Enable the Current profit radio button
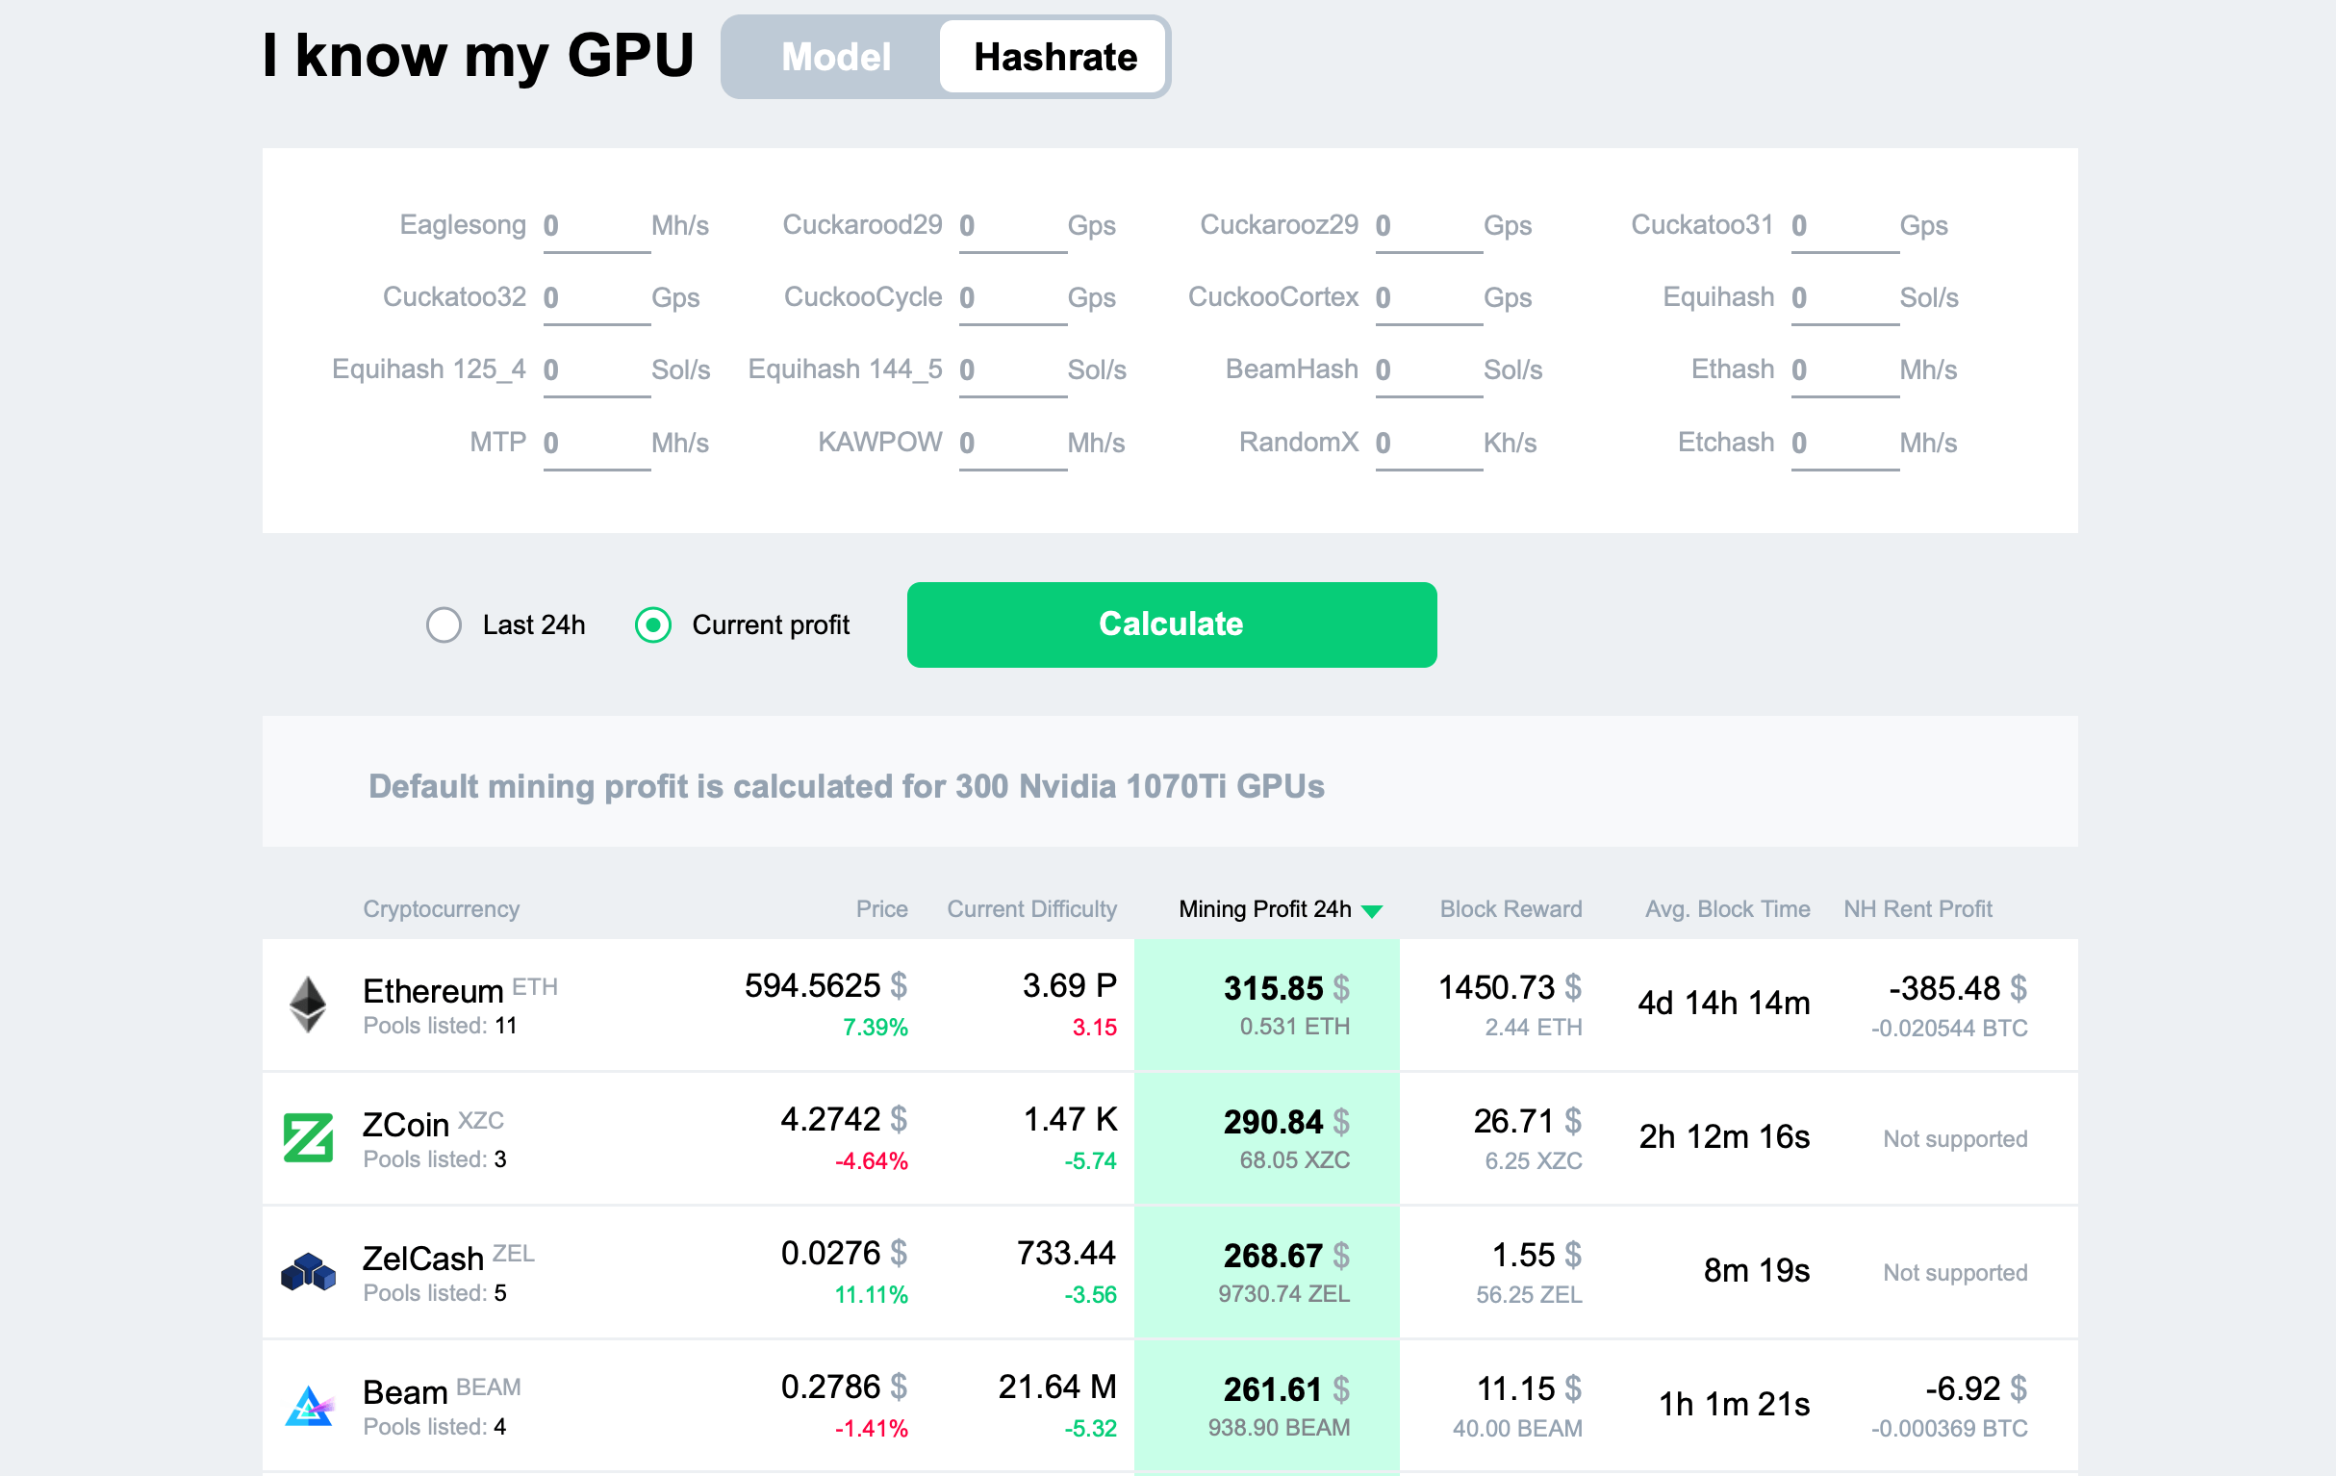Image resolution: width=2336 pixels, height=1476 pixels. [x=654, y=624]
